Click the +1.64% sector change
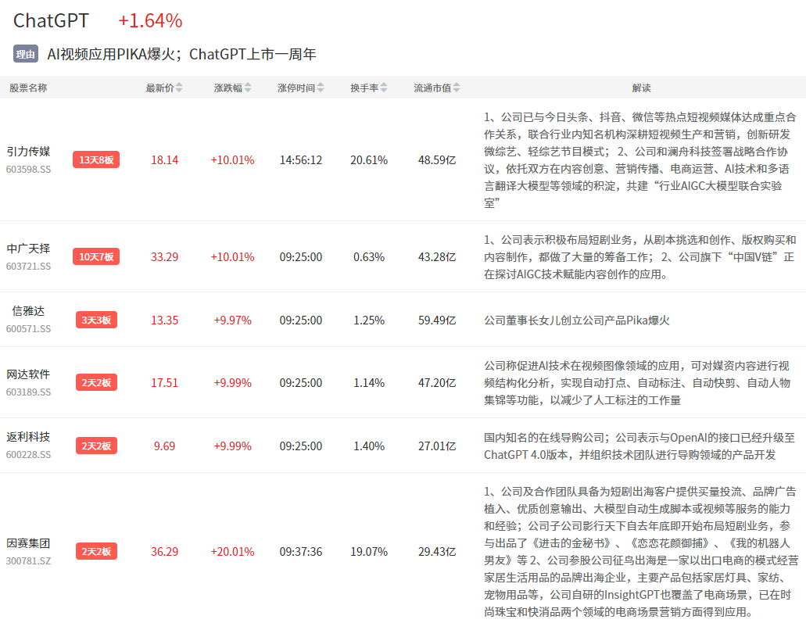The image size is (806, 623). coord(150,21)
